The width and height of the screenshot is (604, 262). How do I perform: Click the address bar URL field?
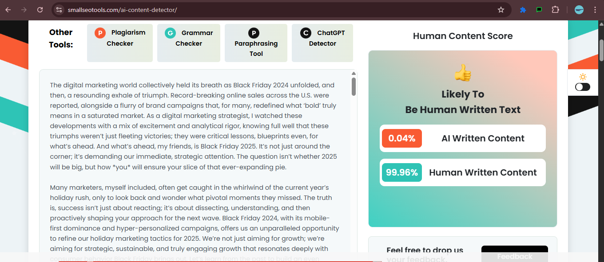pyautogui.click(x=266, y=10)
